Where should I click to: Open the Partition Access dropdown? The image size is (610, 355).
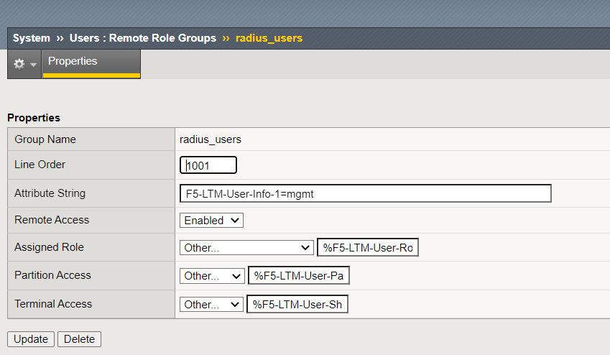coord(212,276)
